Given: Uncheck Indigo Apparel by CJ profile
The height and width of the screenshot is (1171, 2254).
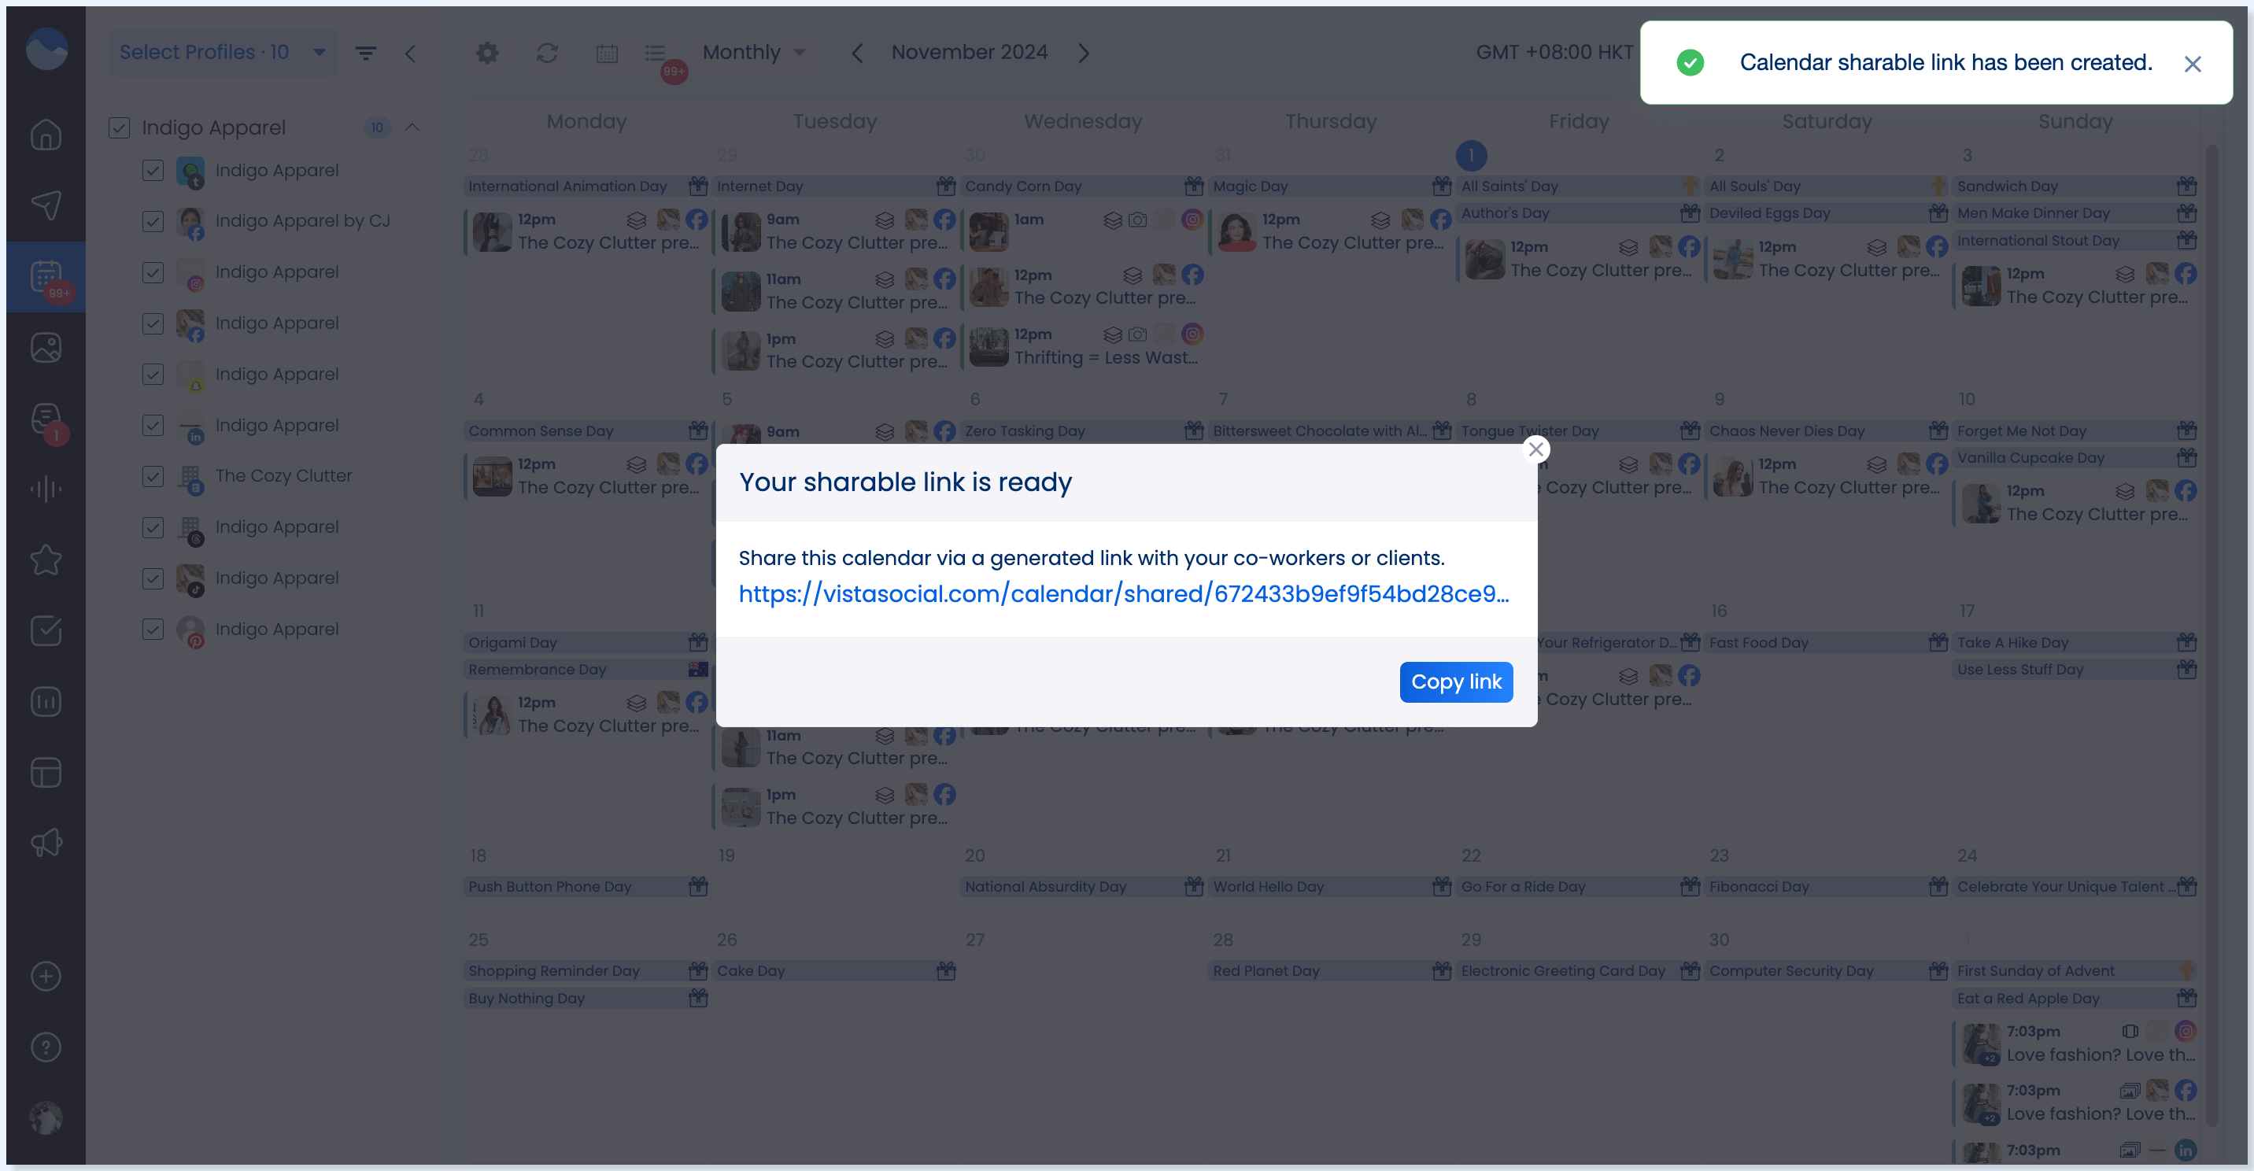Looking at the screenshot, I should 153,221.
